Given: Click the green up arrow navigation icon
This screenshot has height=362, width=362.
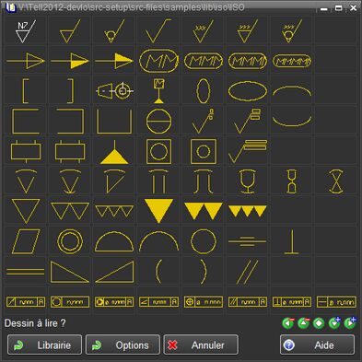Looking at the screenshot, I should click(x=303, y=323).
